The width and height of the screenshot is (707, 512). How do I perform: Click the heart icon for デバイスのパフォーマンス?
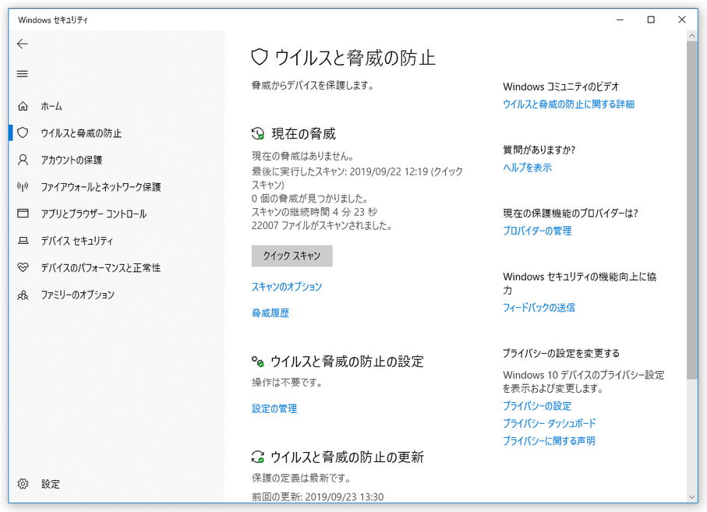23,267
